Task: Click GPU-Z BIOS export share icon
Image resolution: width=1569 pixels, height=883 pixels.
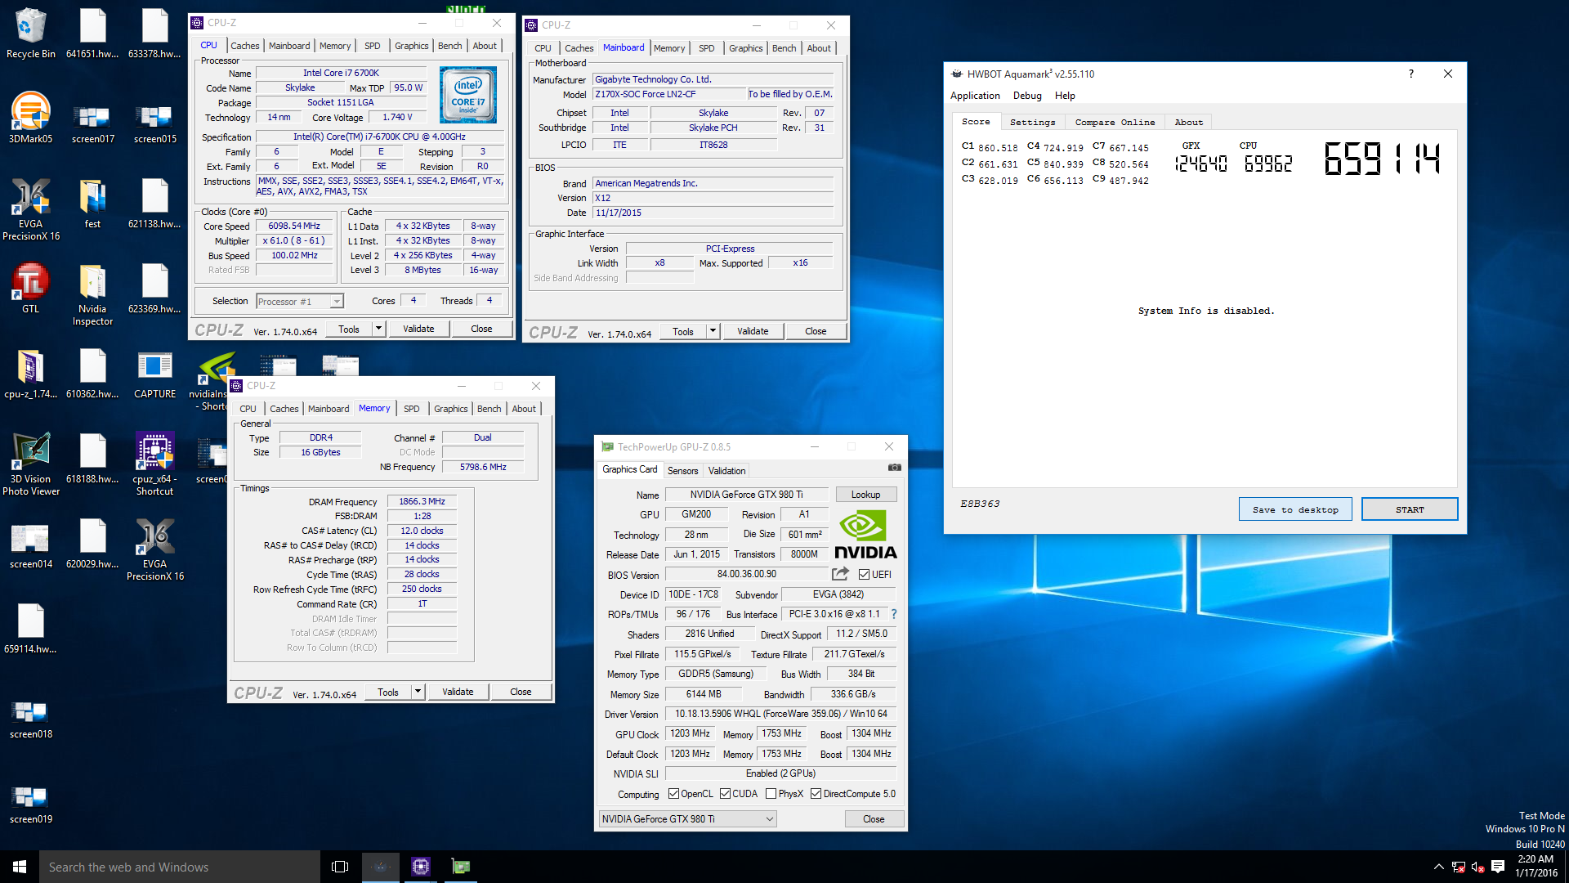Action: click(840, 574)
